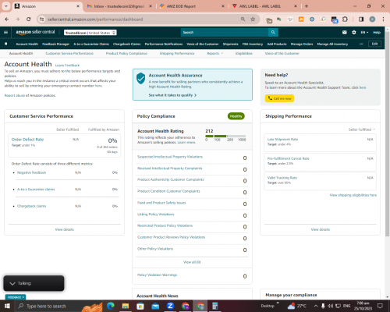Click the search magnifier button
This screenshot has height=312, width=390.
pos(273,32)
